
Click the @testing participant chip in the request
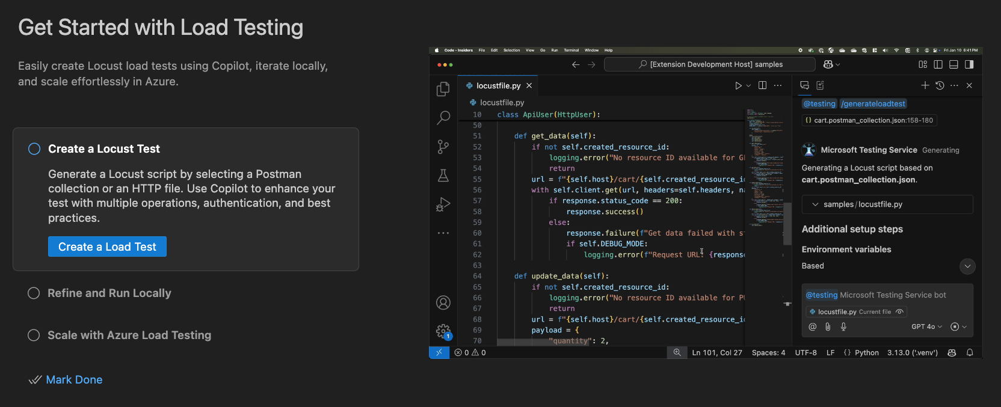coord(819,103)
